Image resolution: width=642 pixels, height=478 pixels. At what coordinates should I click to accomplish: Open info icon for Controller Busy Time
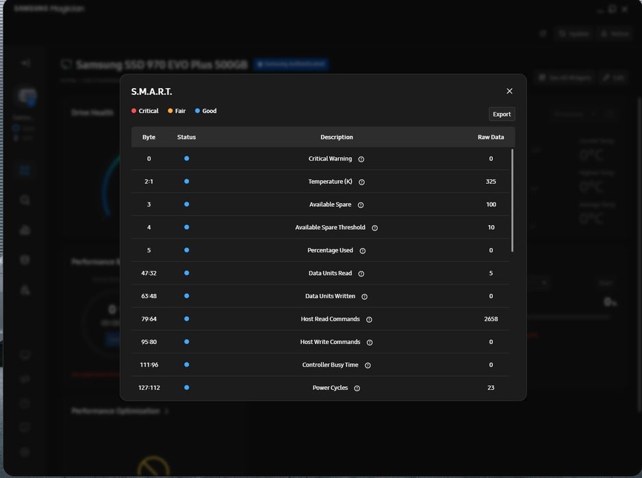pyautogui.click(x=368, y=365)
